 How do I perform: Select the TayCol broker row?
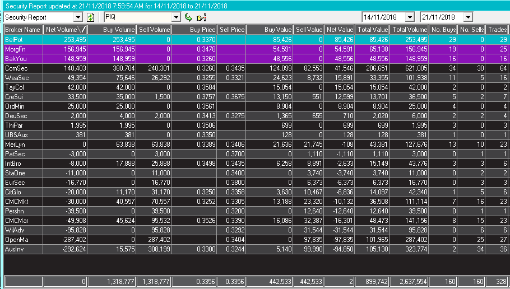[256, 87]
